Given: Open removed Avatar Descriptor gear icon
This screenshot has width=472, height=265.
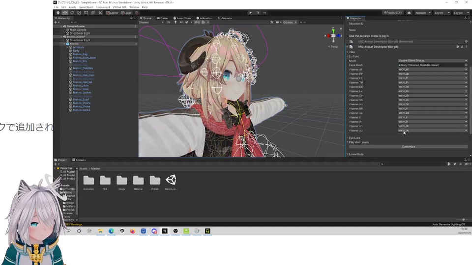Looking at the screenshot, I should point(466,42).
